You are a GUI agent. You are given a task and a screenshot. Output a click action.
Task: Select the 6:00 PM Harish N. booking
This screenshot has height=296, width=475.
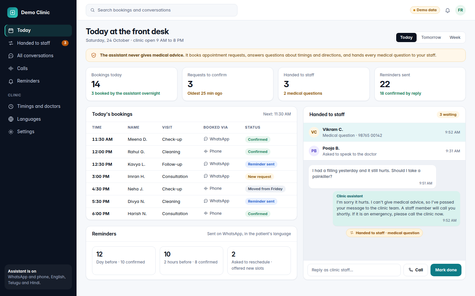(x=191, y=214)
